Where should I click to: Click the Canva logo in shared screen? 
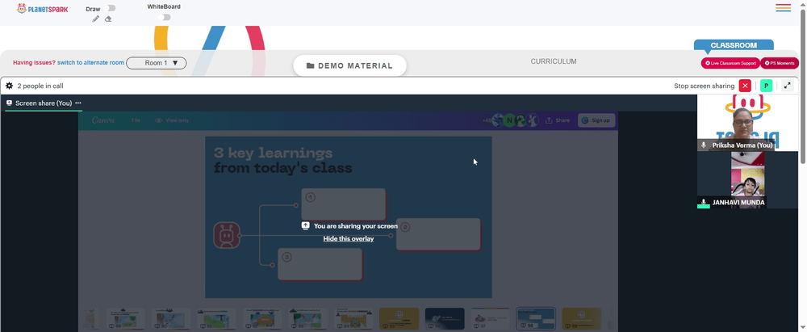click(x=103, y=120)
